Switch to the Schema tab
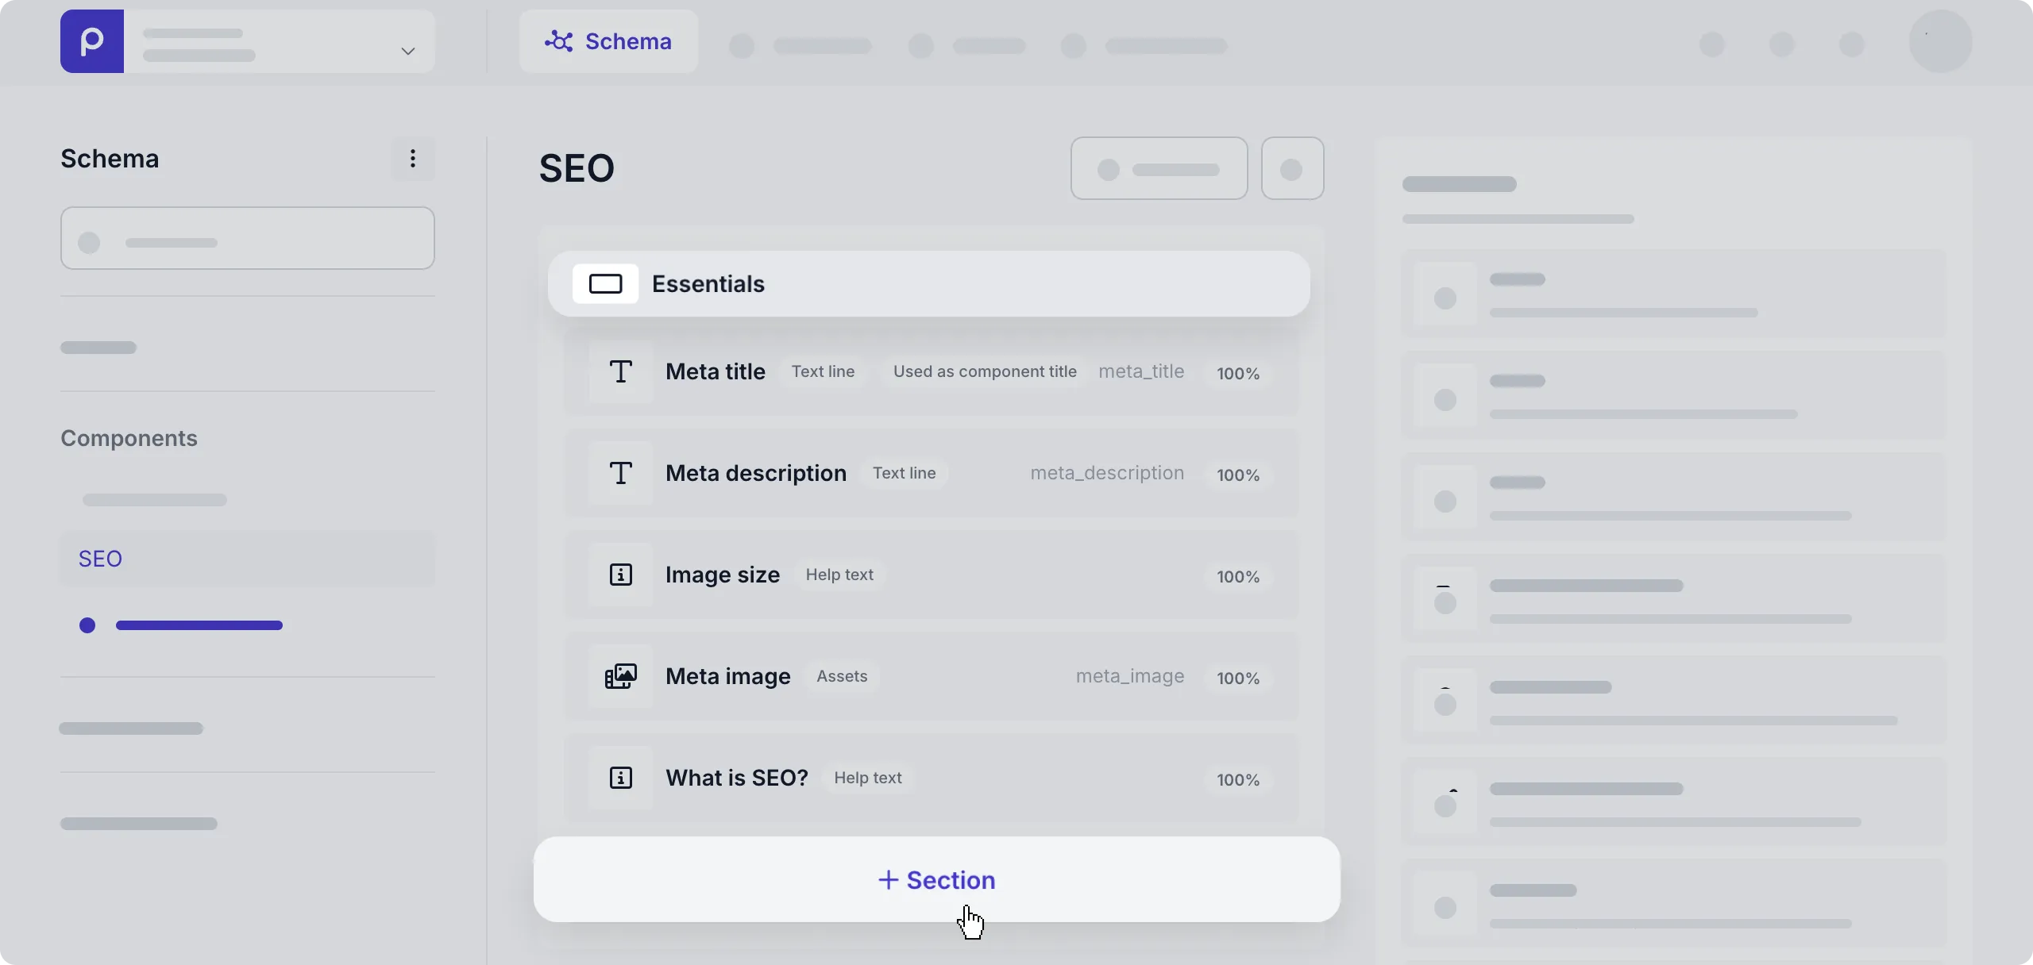 [608, 41]
